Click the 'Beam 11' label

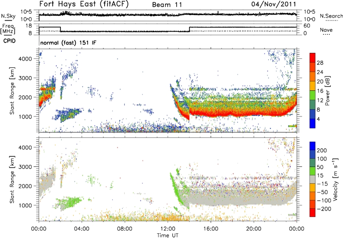167,5
